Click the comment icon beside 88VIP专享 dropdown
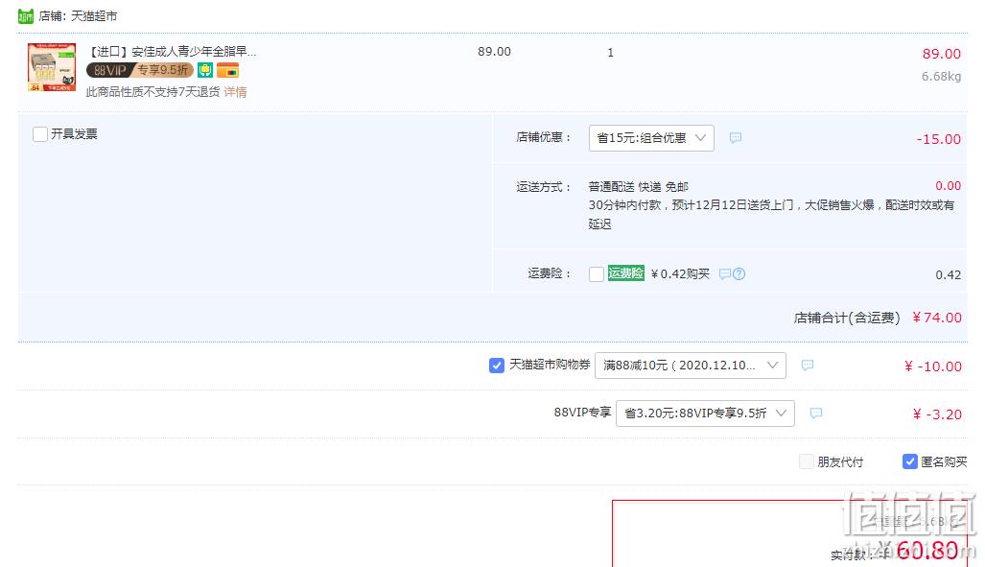The width and height of the screenshot is (985, 567). click(816, 413)
